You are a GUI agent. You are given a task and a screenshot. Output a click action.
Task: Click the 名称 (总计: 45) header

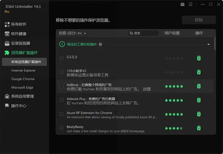(x=70, y=33)
